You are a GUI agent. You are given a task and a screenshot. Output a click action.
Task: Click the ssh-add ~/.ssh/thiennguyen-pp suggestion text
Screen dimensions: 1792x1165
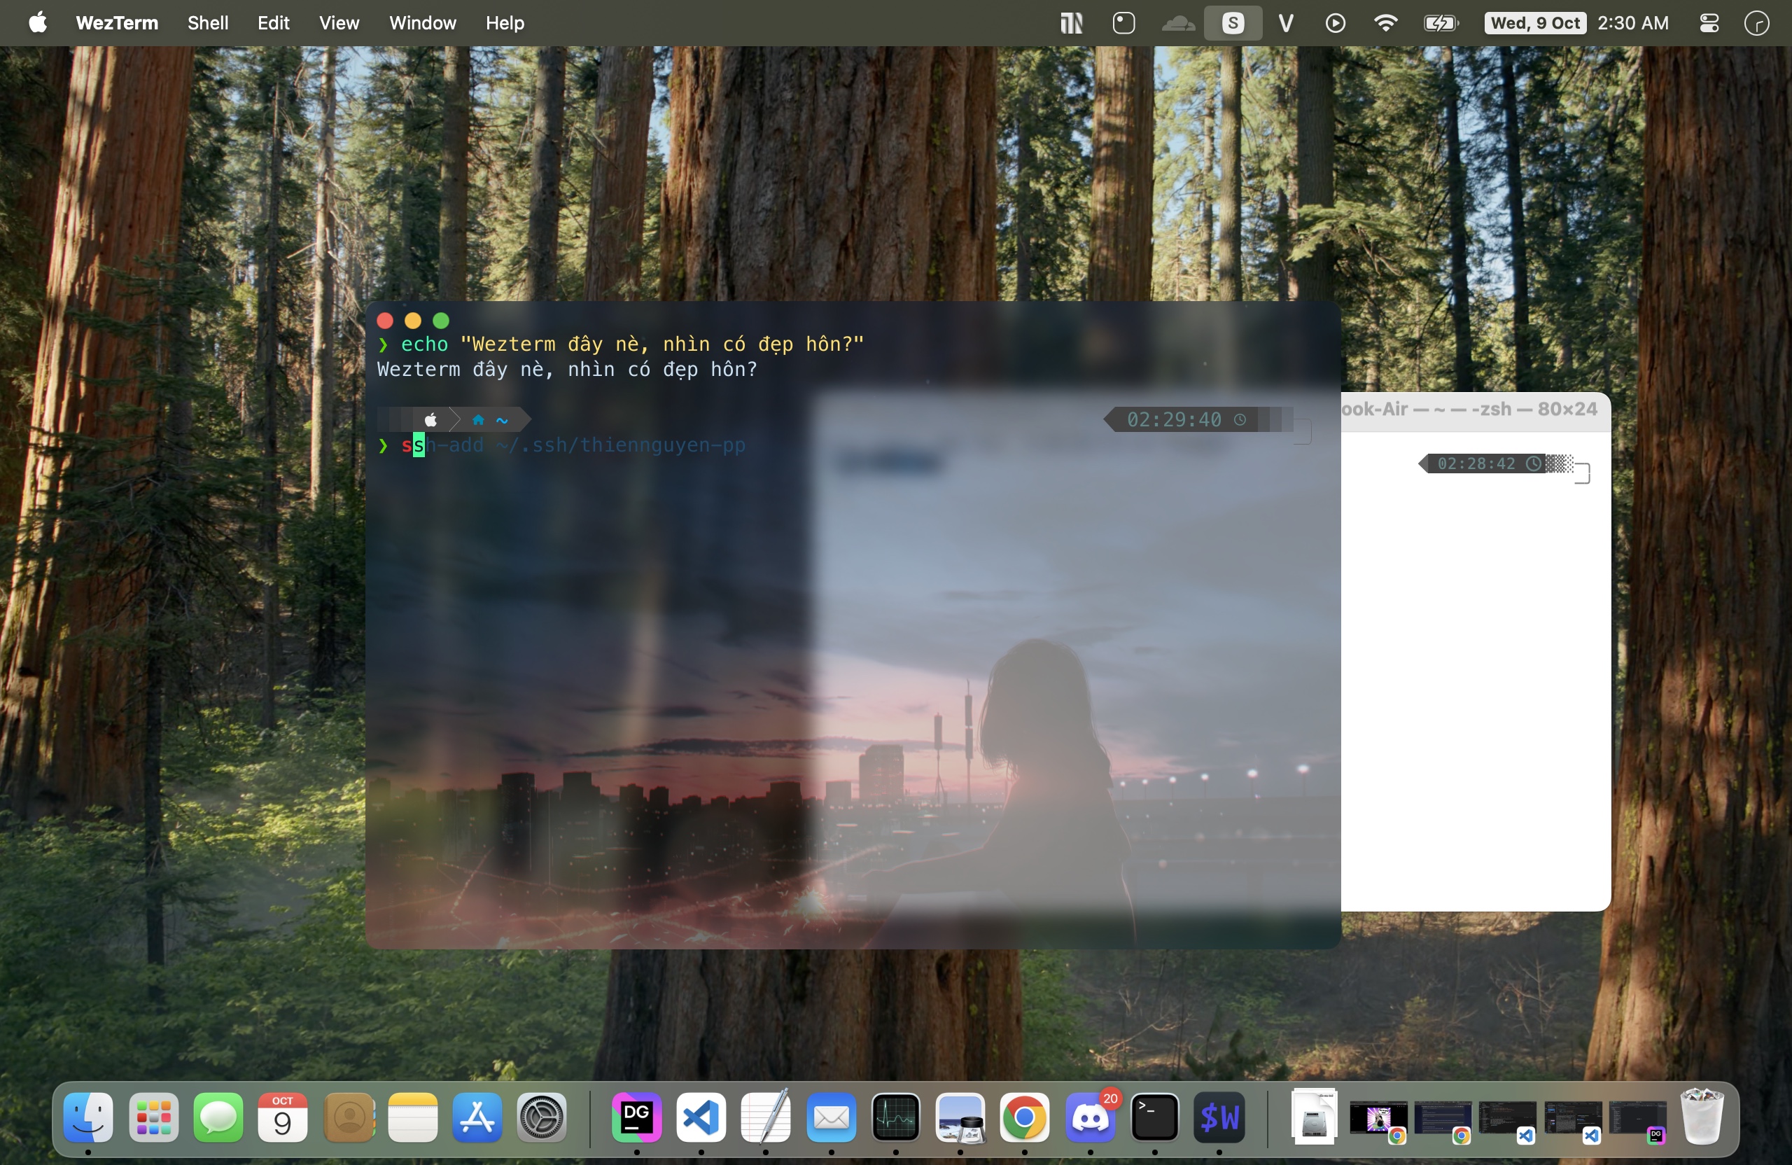click(585, 445)
